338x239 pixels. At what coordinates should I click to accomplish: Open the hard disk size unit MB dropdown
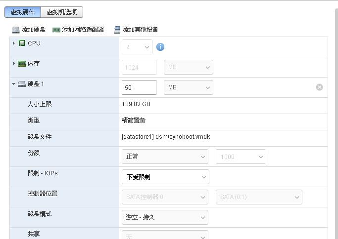coord(188,87)
